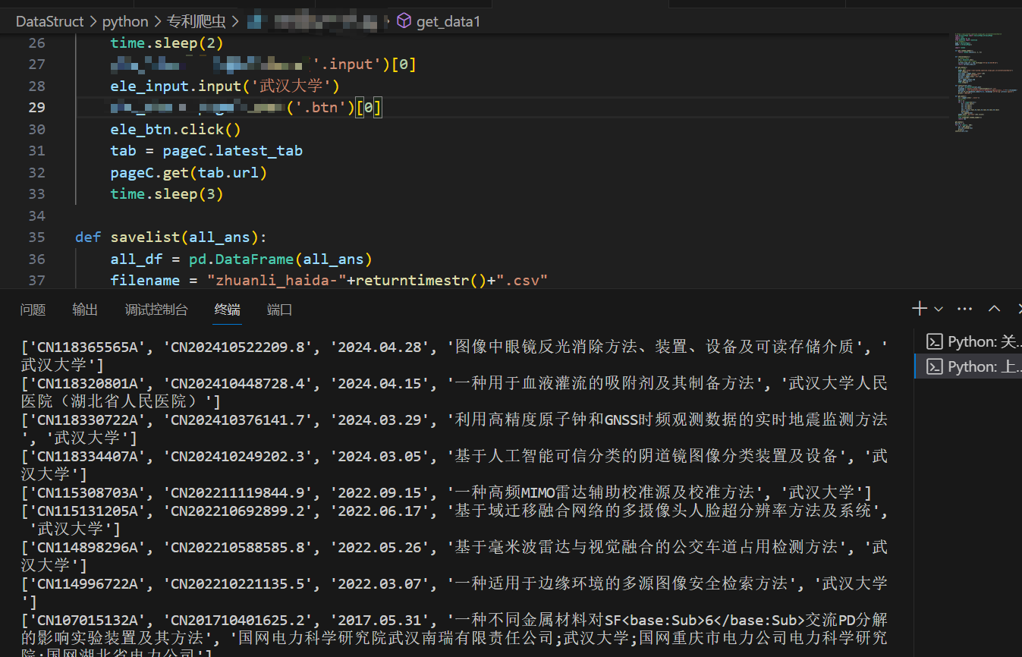Click the time.sleep(3) code line

click(x=167, y=193)
